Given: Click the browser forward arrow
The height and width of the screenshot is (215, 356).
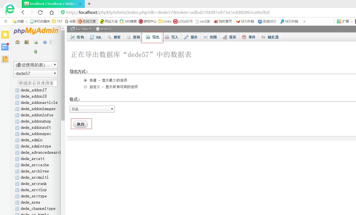Looking at the screenshot, I should pyautogui.click(x=32, y=12).
